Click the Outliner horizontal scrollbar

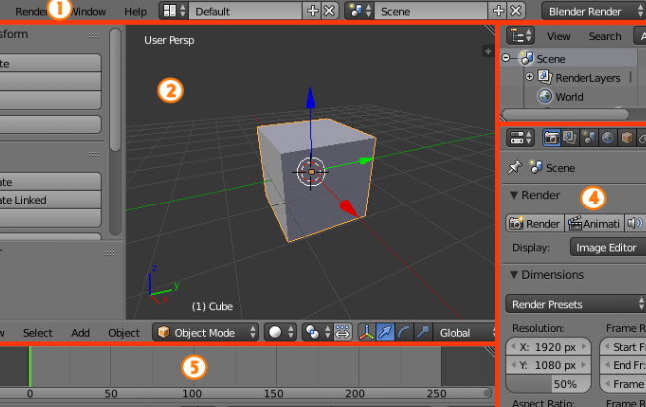[565, 114]
